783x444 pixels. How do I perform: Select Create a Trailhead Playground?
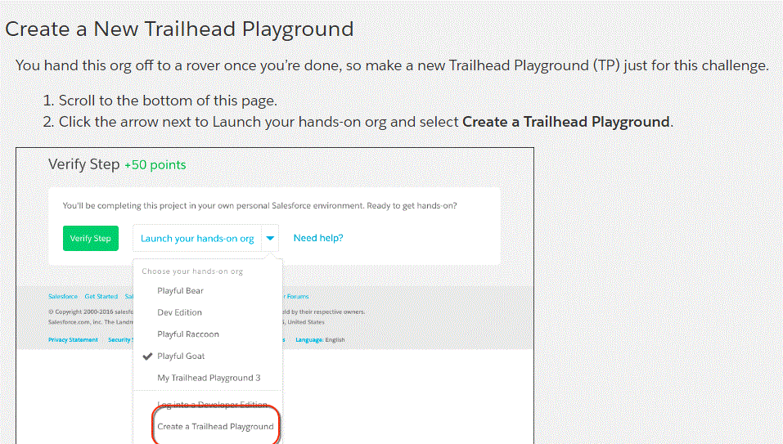[x=215, y=427]
